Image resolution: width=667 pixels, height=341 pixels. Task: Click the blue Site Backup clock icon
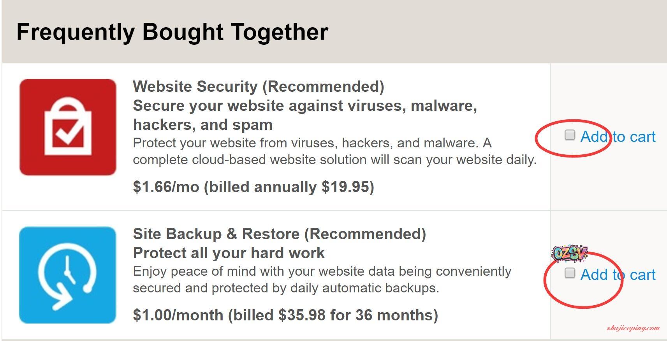[68, 275]
